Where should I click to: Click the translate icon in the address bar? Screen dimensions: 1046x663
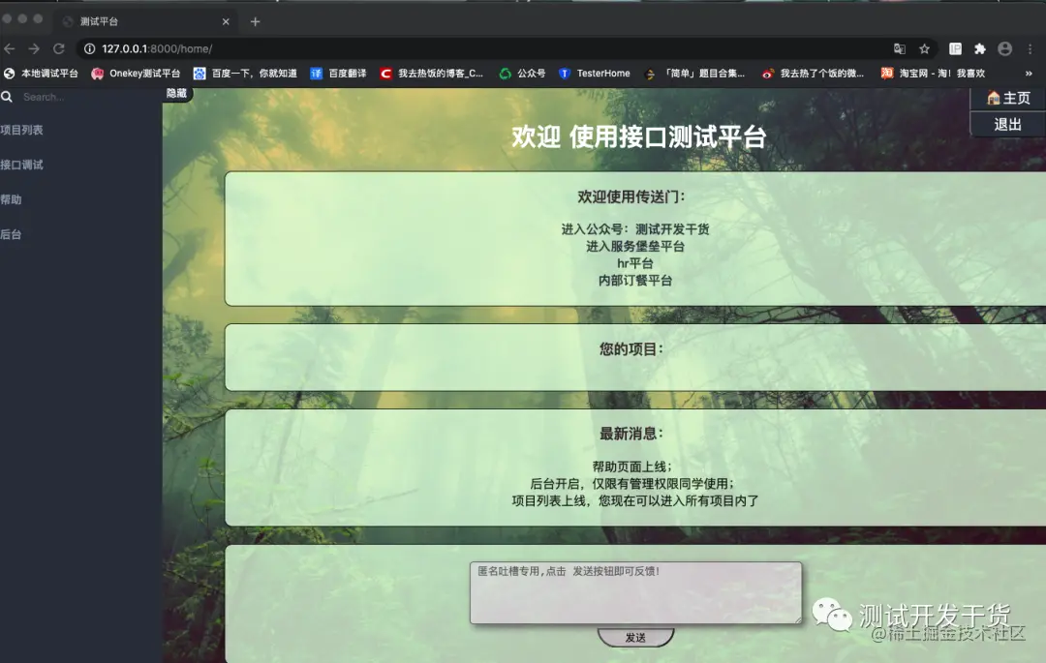point(899,47)
